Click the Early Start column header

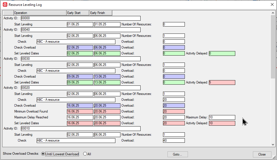pyautogui.click(x=78, y=13)
